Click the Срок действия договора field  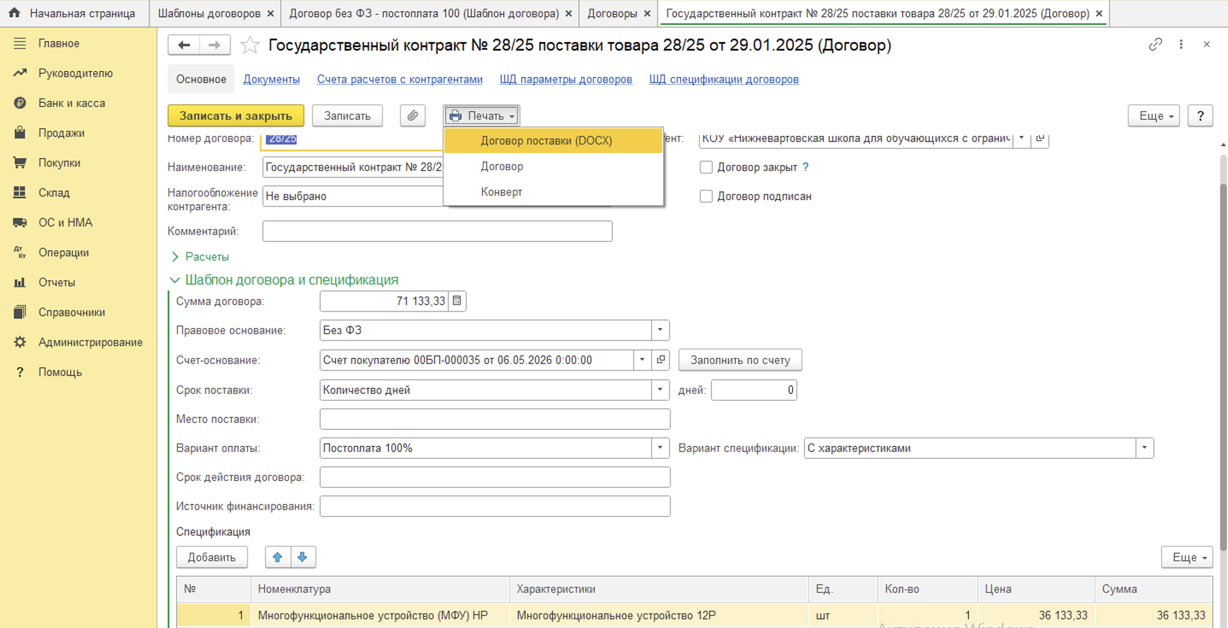(x=495, y=477)
